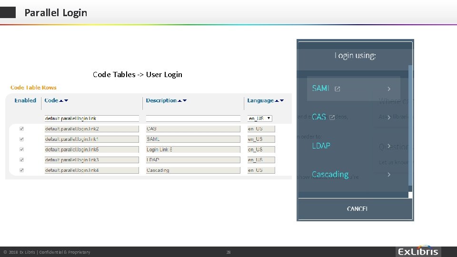
Task: Click the 'Login Link 5' description field
Action: (x=193, y=149)
